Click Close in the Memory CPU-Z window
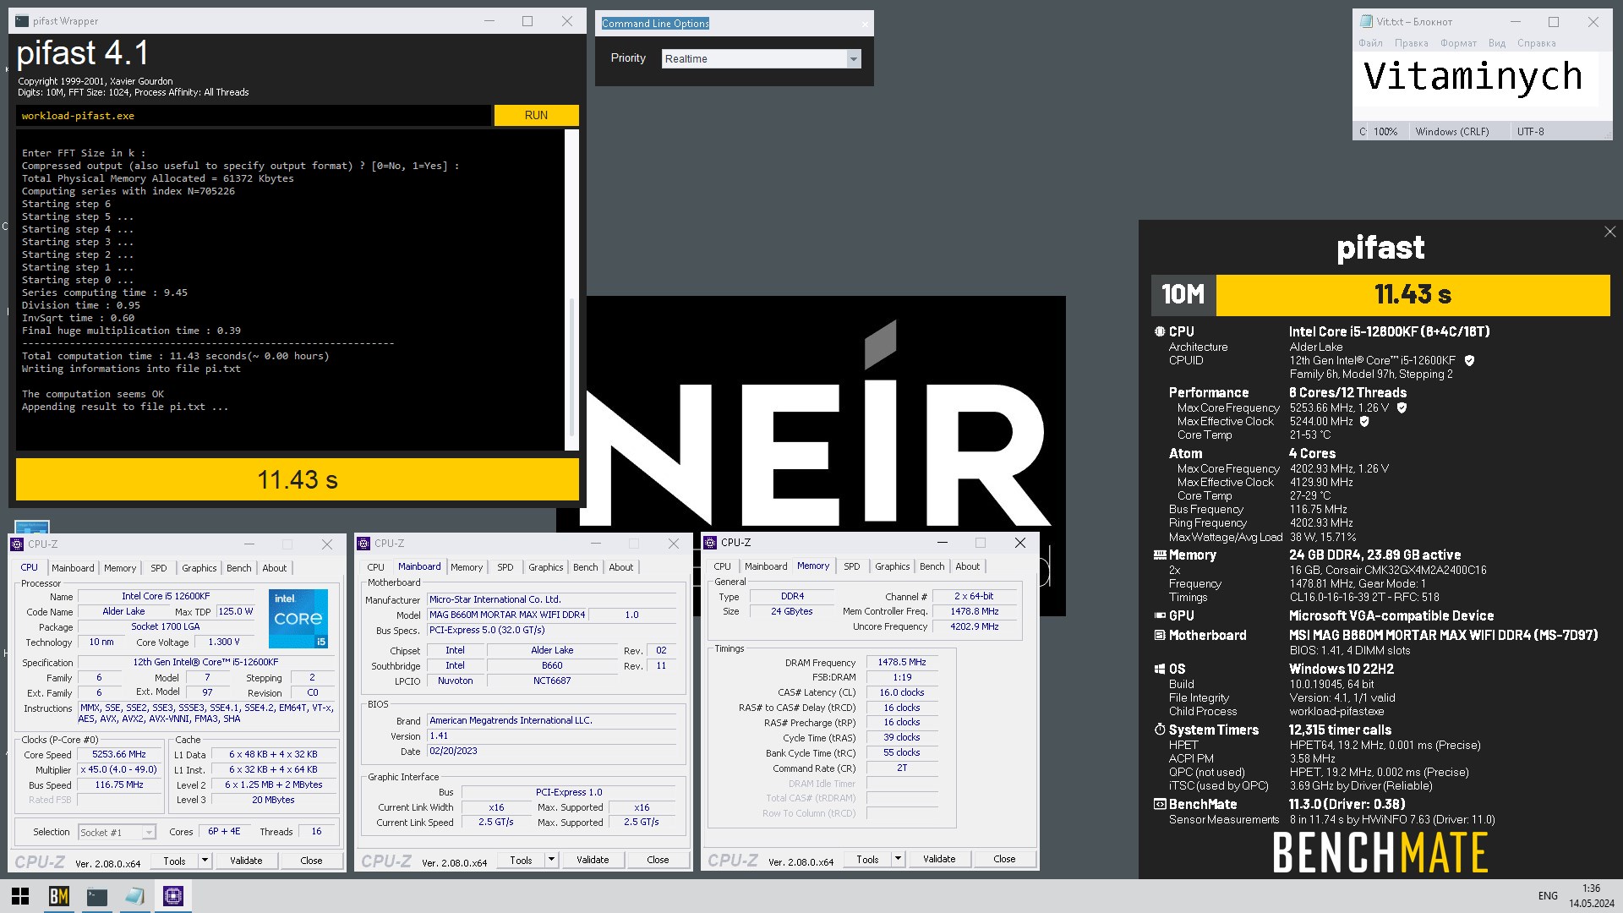Image resolution: width=1623 pixels, height=913 pixels. pos(1004,859)
